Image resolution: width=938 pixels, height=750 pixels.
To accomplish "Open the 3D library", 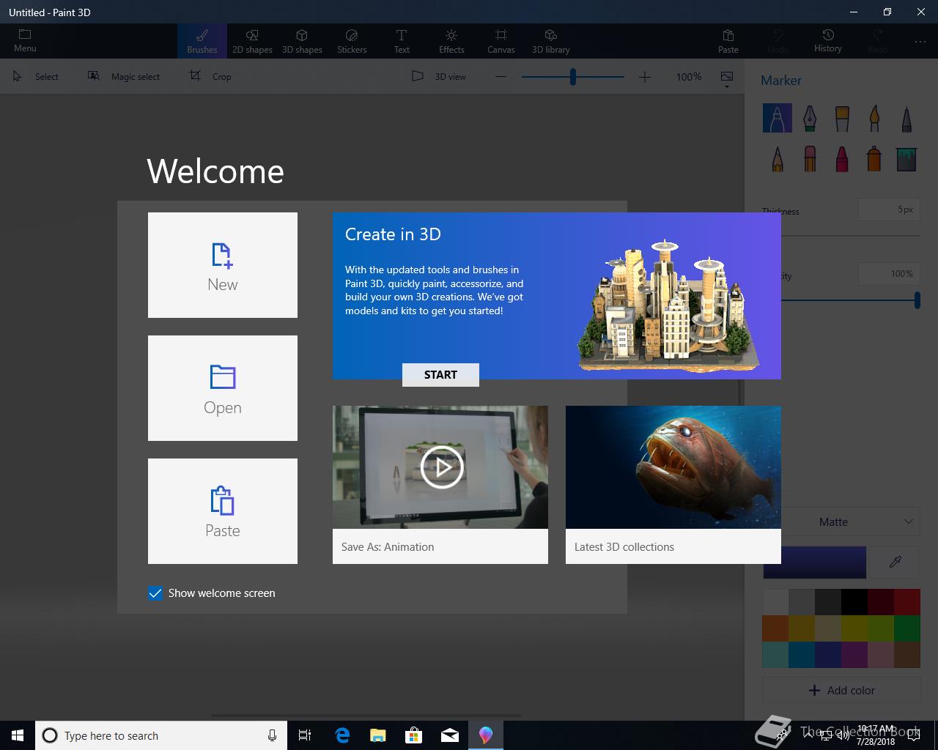I will click(551, 41).
